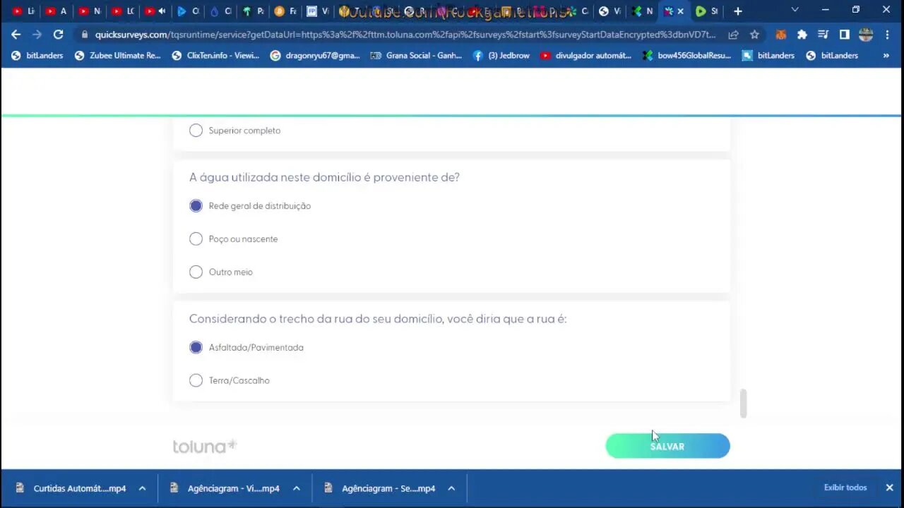Select Asfaltada/Pavimentada radio button
The image size is (904, 508).
(x=196, y=347)
